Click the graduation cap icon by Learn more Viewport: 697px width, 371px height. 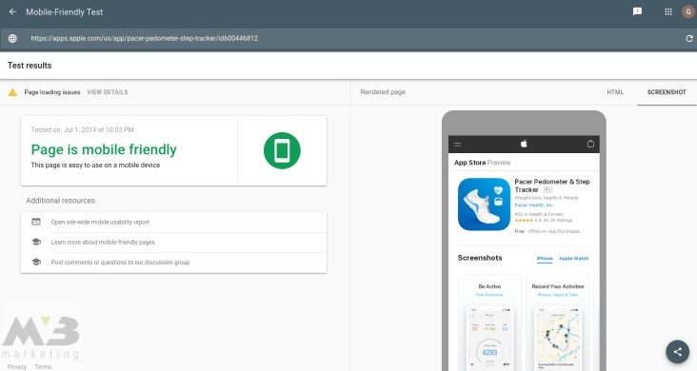pyautogui.click(x=36, y=243)
